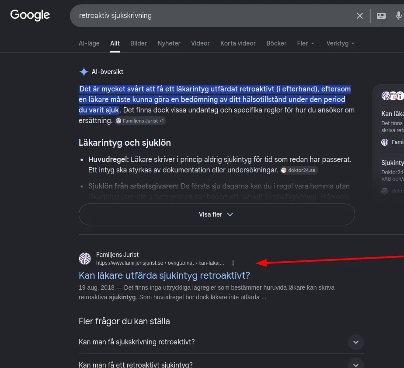Click the doktor24.se source chip
This screenshot has width=404, height=368.
click(x=299, y=170)
